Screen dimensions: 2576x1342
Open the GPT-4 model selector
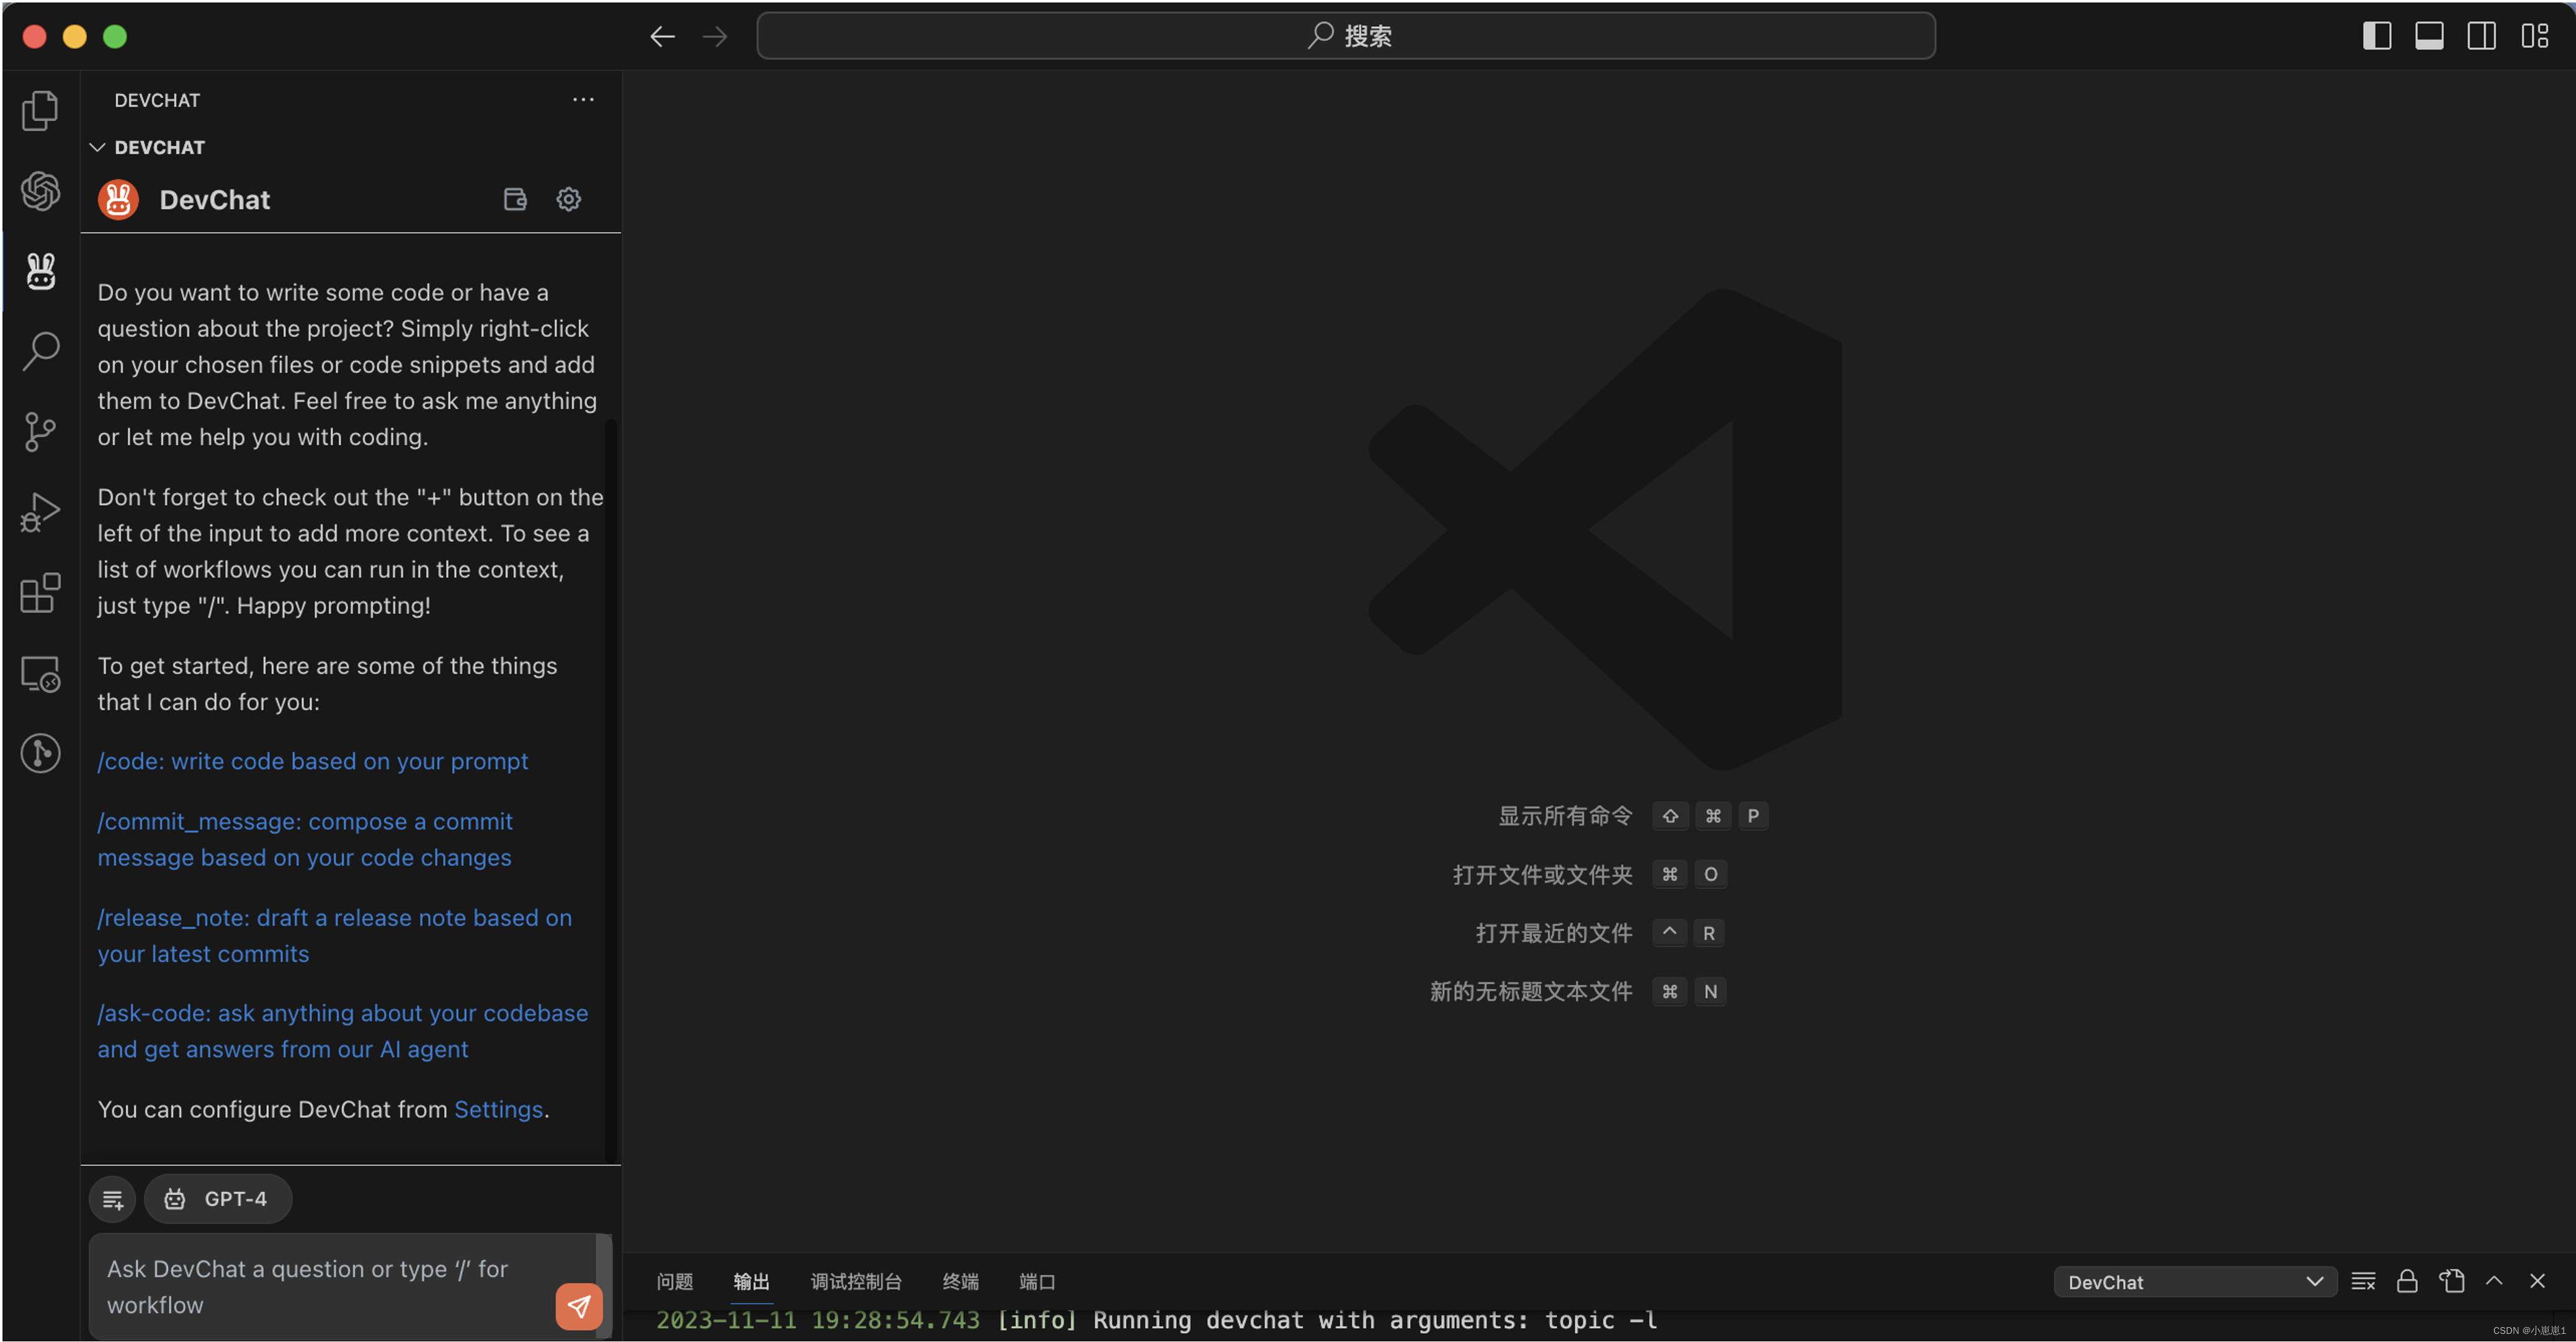pyautogui.click(x=217, y=1198)
